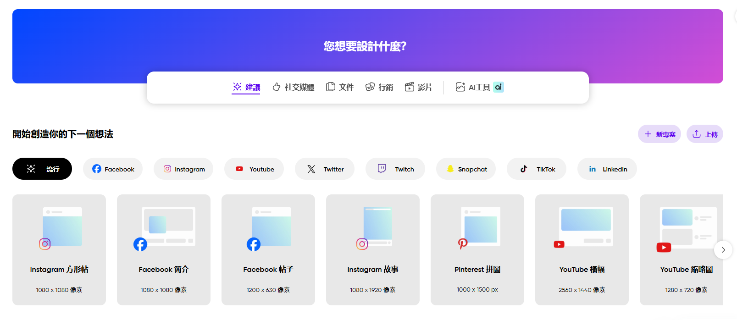
Task: Click the YouTube badge on 橫幅 card
Action: click(559, 244)
